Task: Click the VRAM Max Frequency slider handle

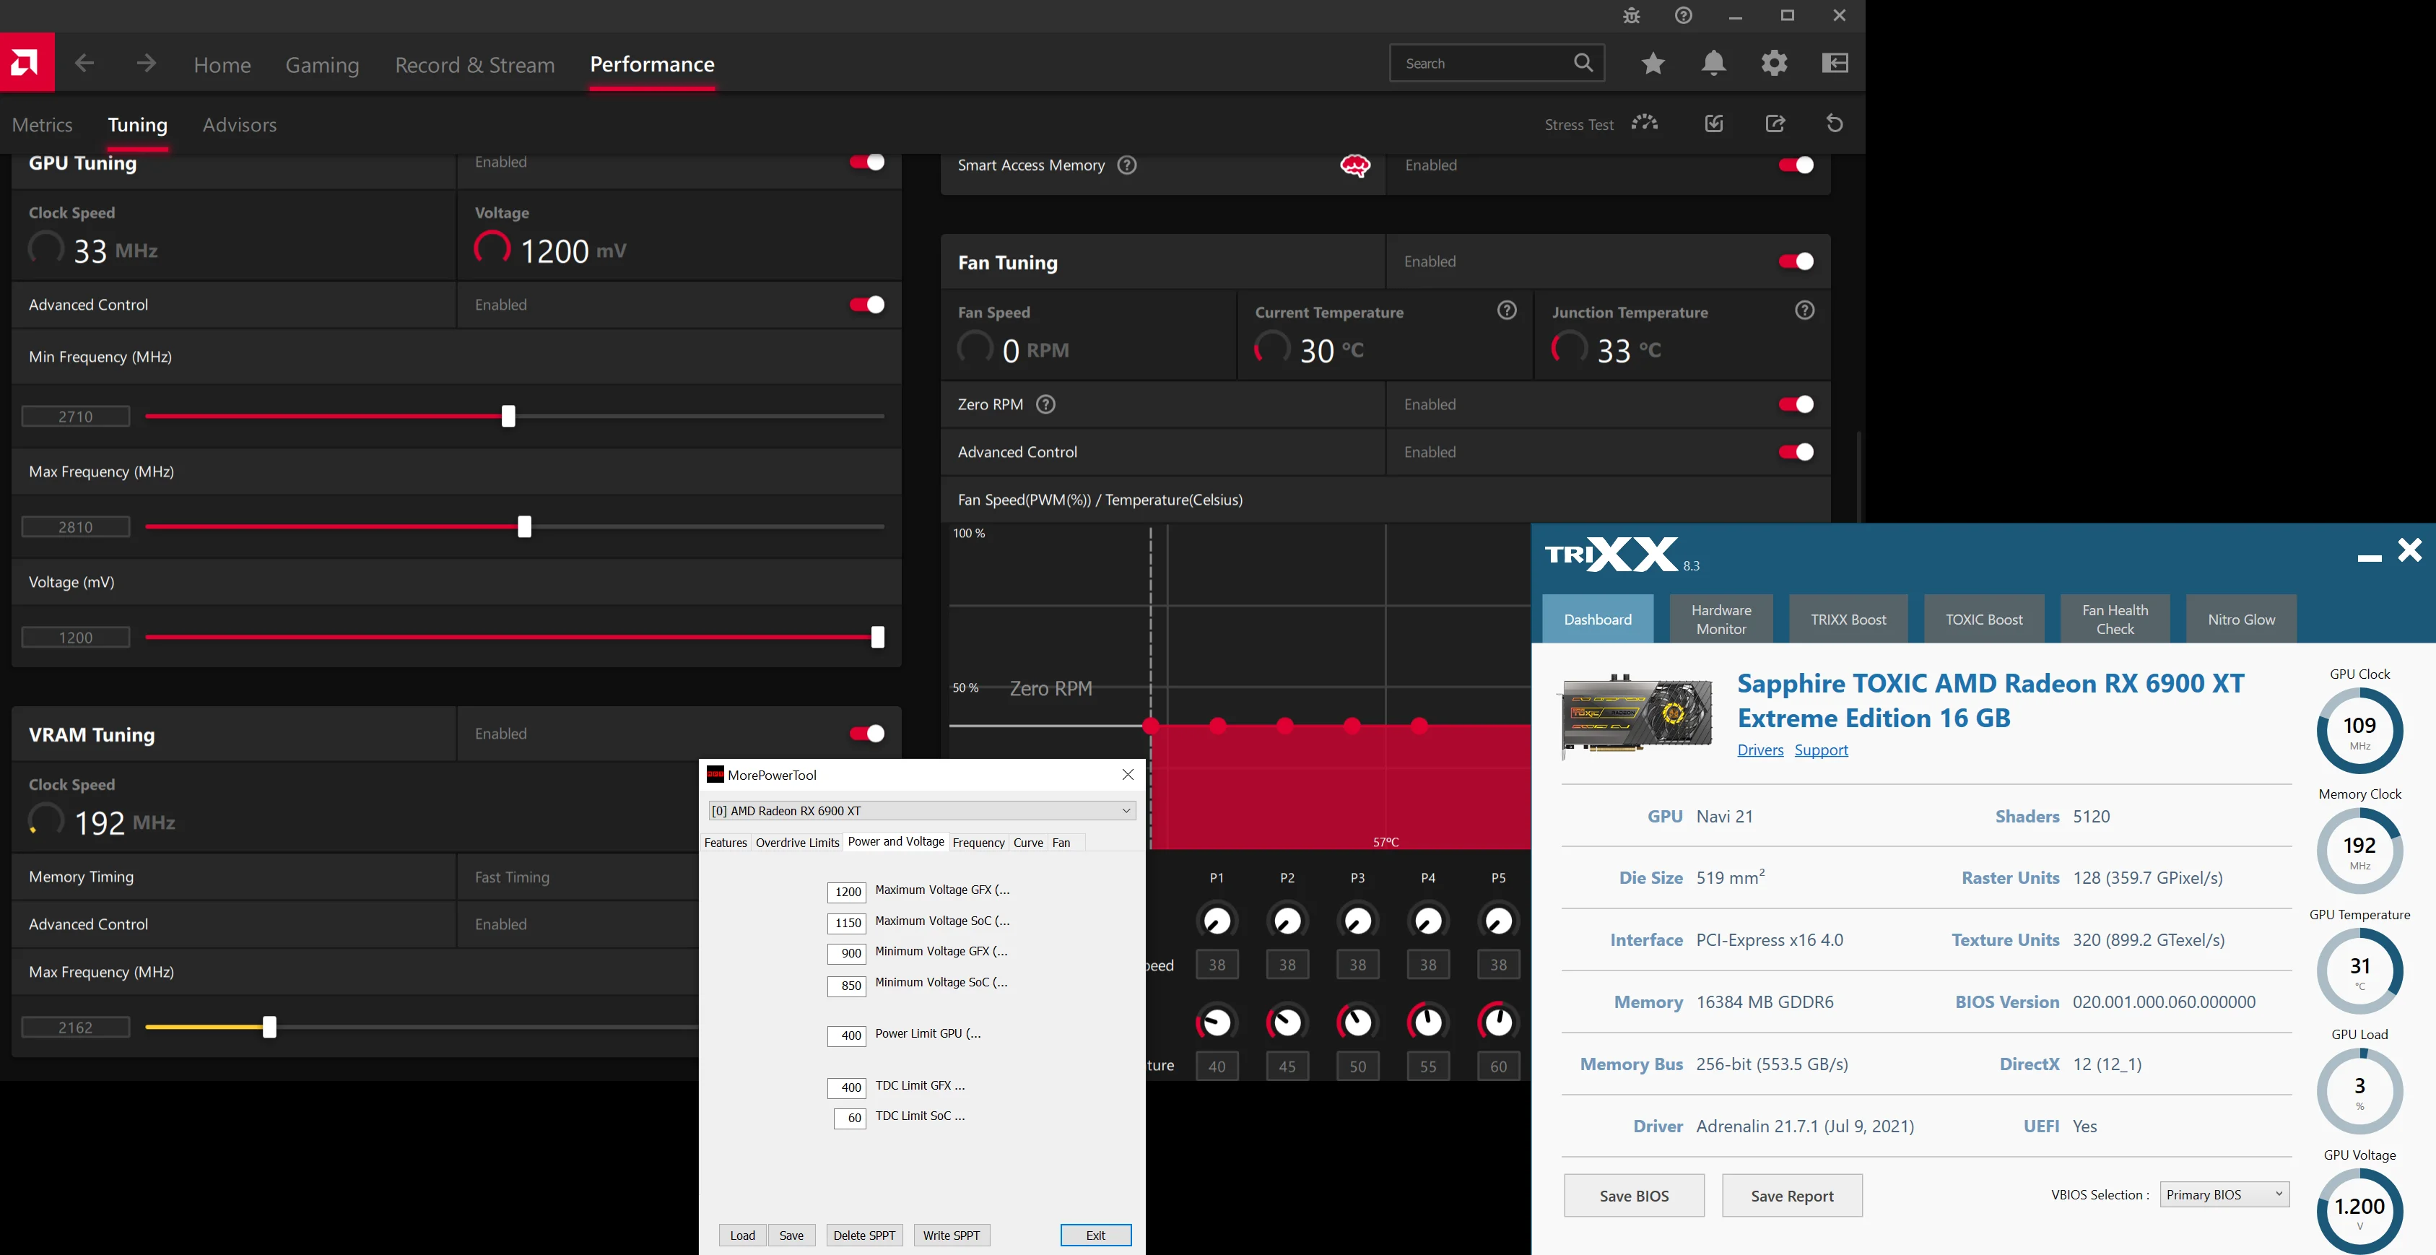Action: coord(269,1027)
